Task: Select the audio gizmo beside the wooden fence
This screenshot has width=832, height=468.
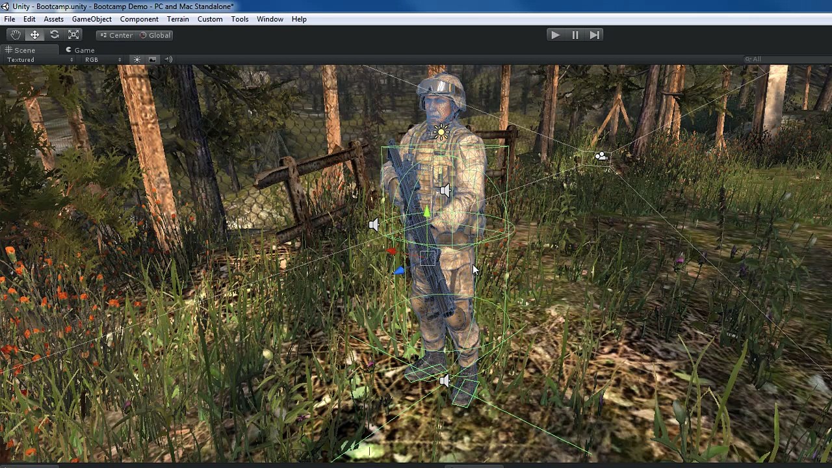Action: pos(374,225)
